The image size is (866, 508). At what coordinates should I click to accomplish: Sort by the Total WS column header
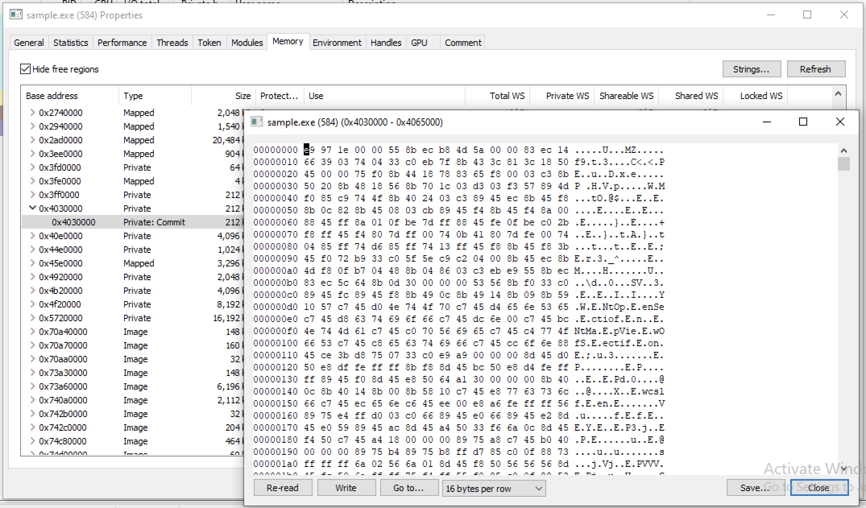pyautogui.click(x=497, y=96)
